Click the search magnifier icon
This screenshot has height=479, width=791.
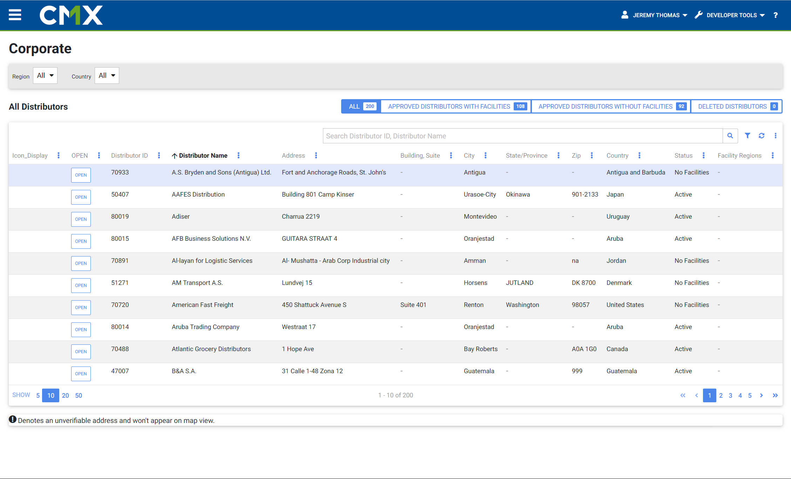point(730,136)
